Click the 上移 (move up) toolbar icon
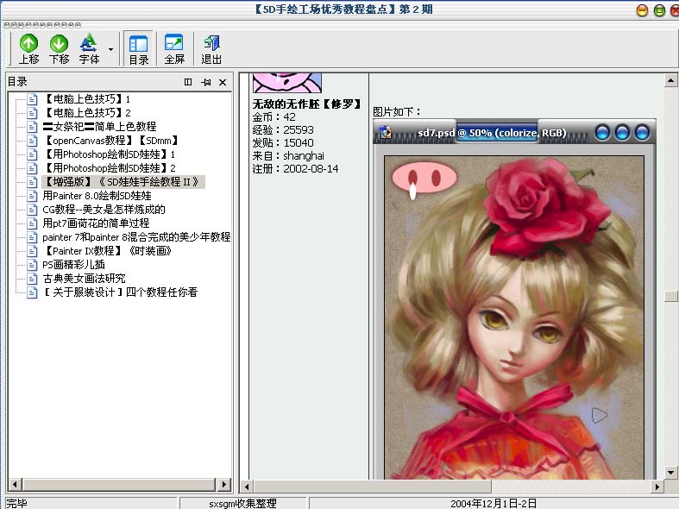This screenshot has height=509, width=679. click(x=28, y=49)
